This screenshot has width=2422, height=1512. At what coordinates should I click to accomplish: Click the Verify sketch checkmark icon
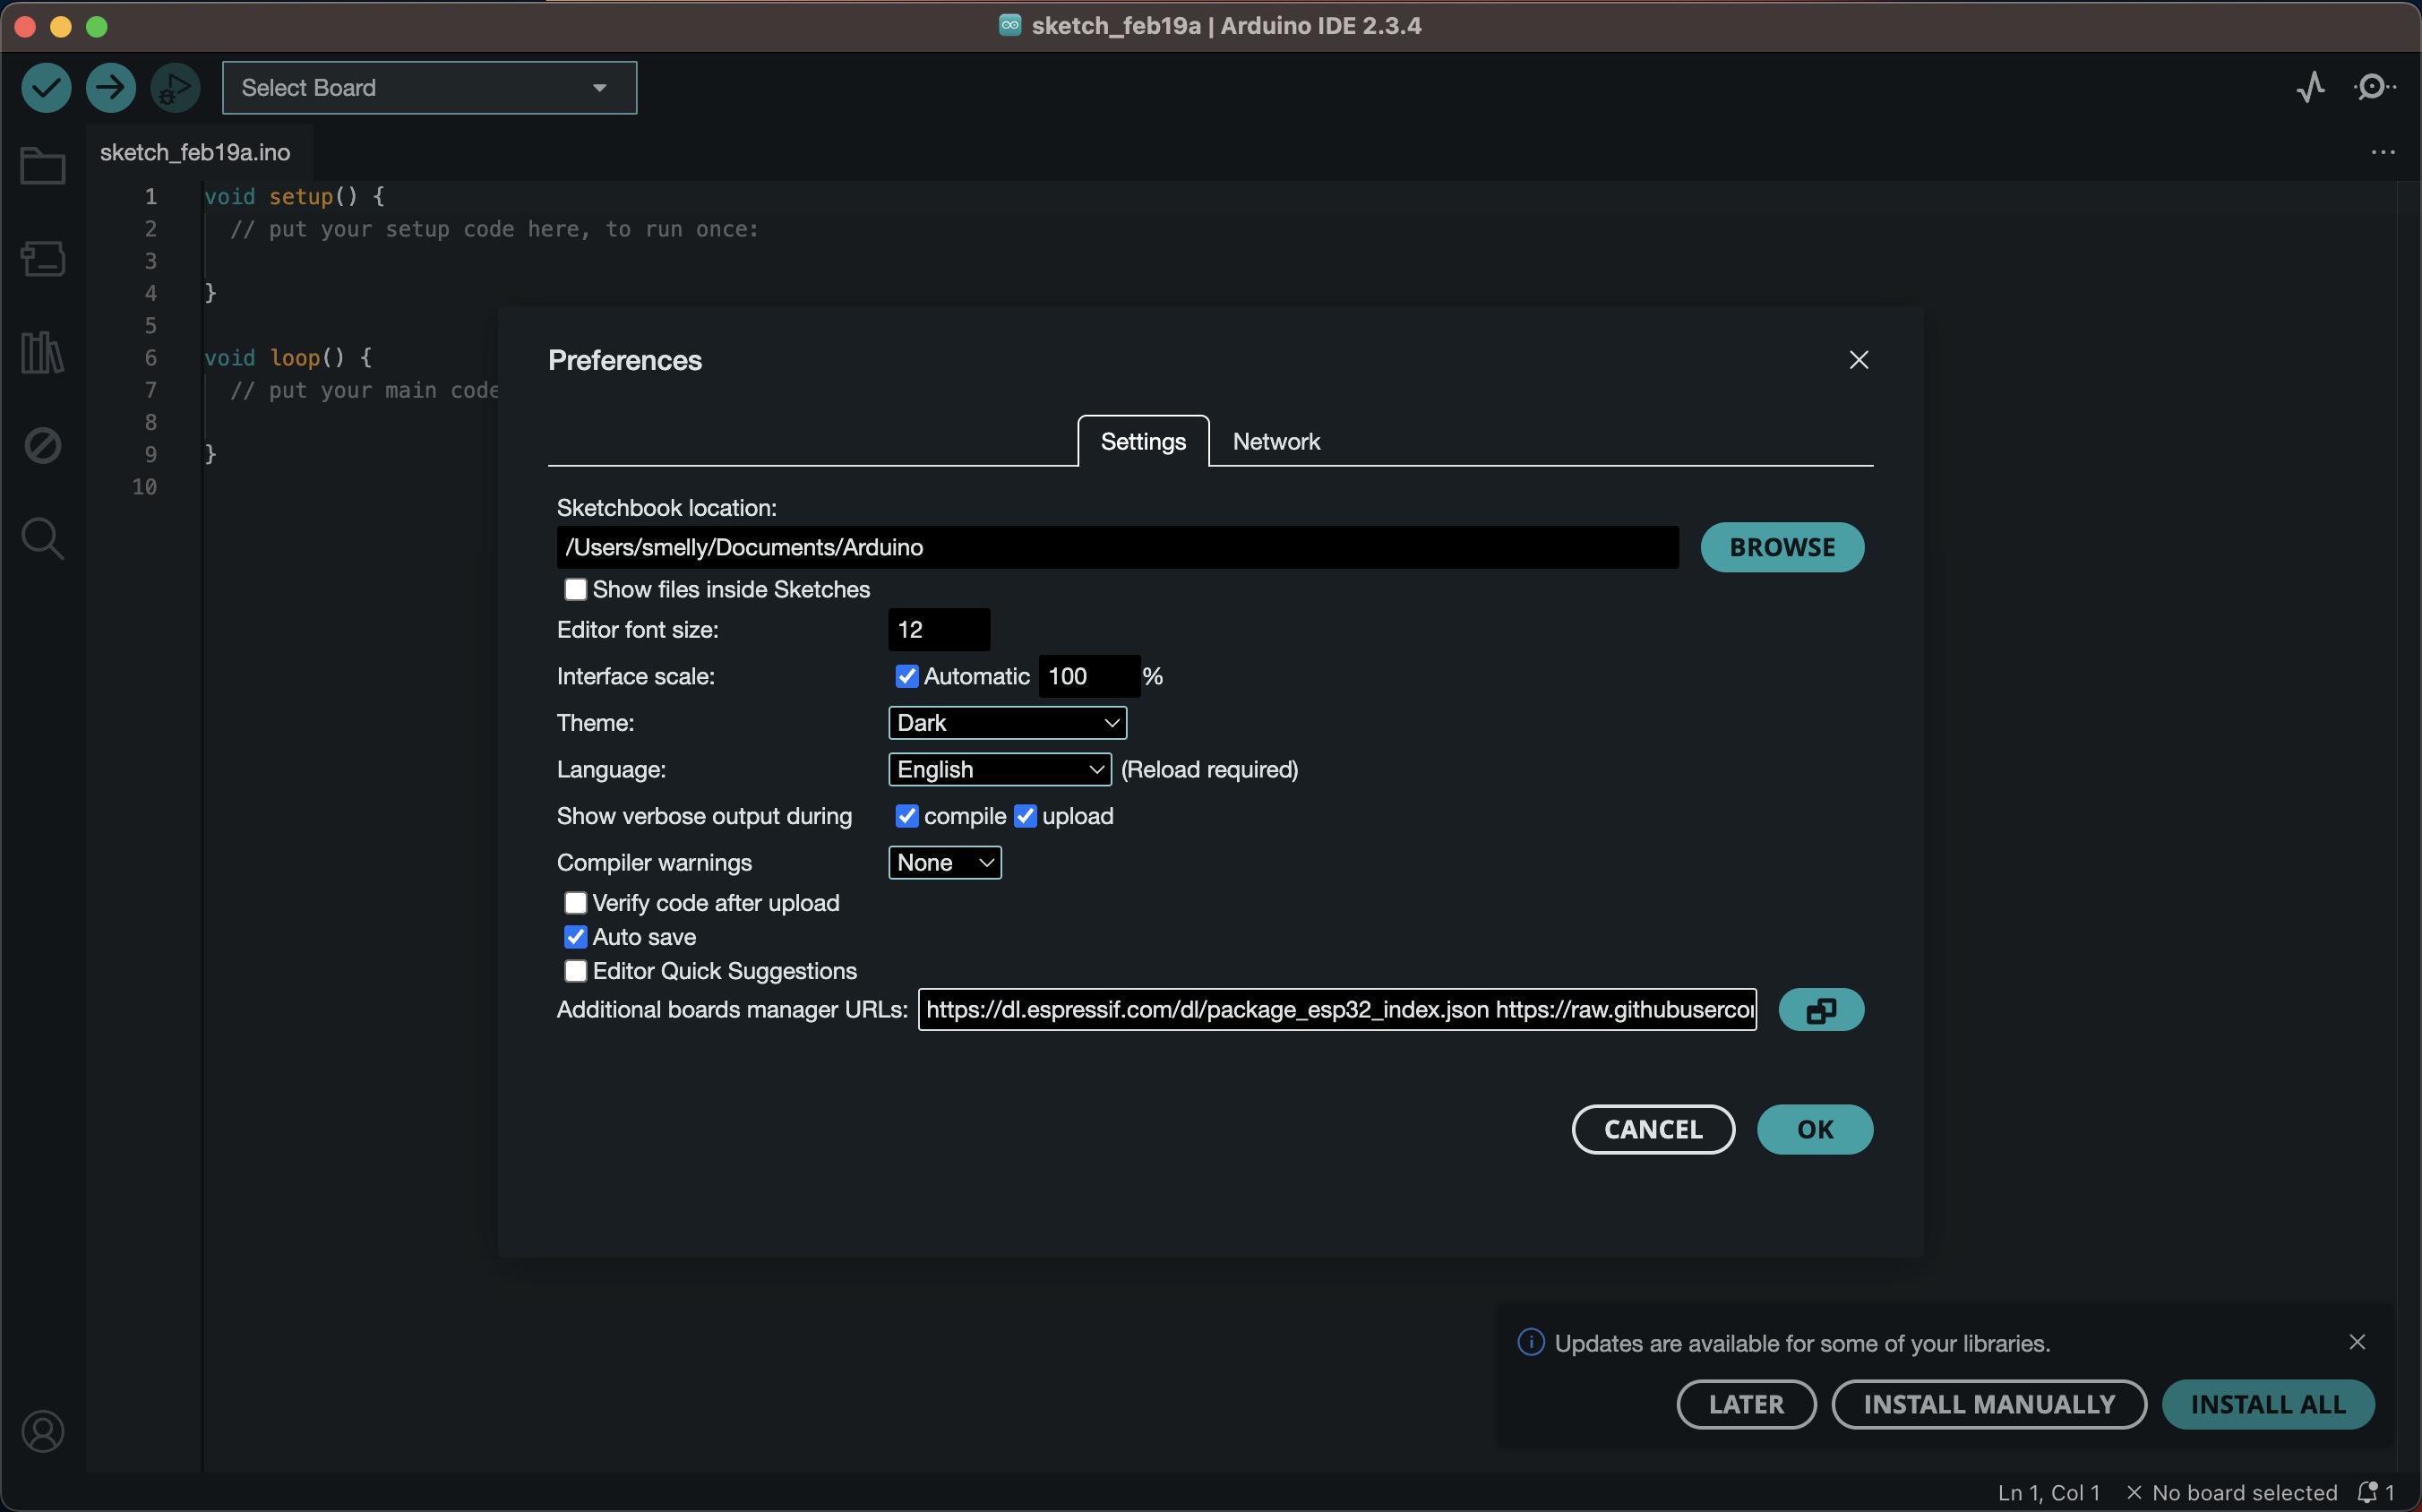[x=46, y=88]
